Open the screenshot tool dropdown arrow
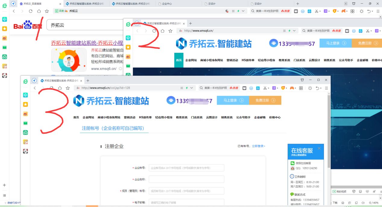This screenshot has width=382, height=207. tap(268, 88)
